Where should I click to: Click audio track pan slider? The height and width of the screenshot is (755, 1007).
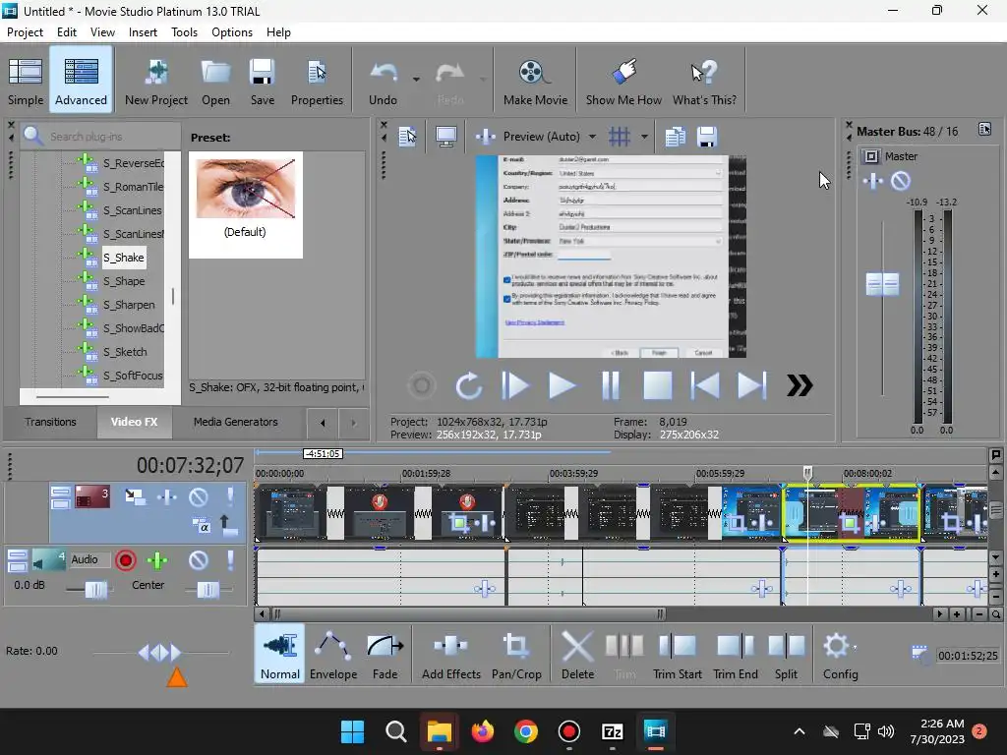tap(208, 590)
